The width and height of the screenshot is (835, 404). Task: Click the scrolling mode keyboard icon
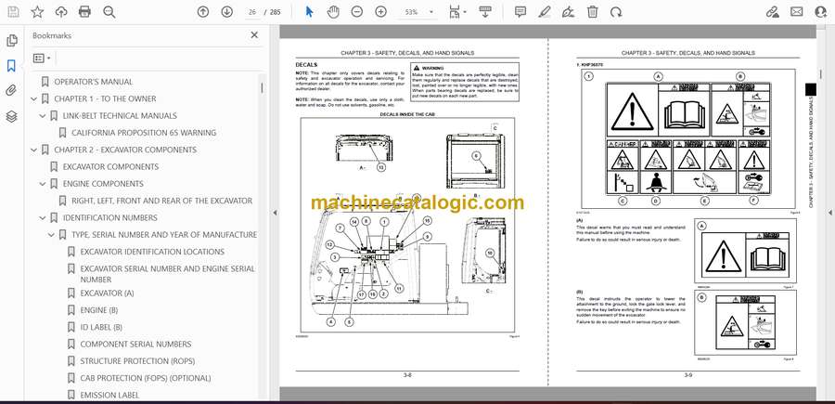485,12
